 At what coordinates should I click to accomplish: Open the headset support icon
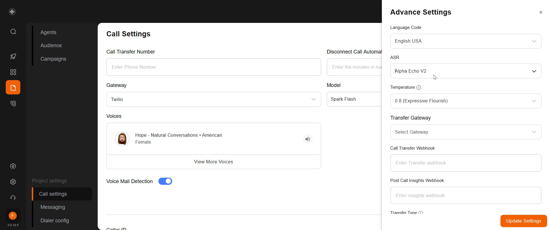tap(13, 198)
